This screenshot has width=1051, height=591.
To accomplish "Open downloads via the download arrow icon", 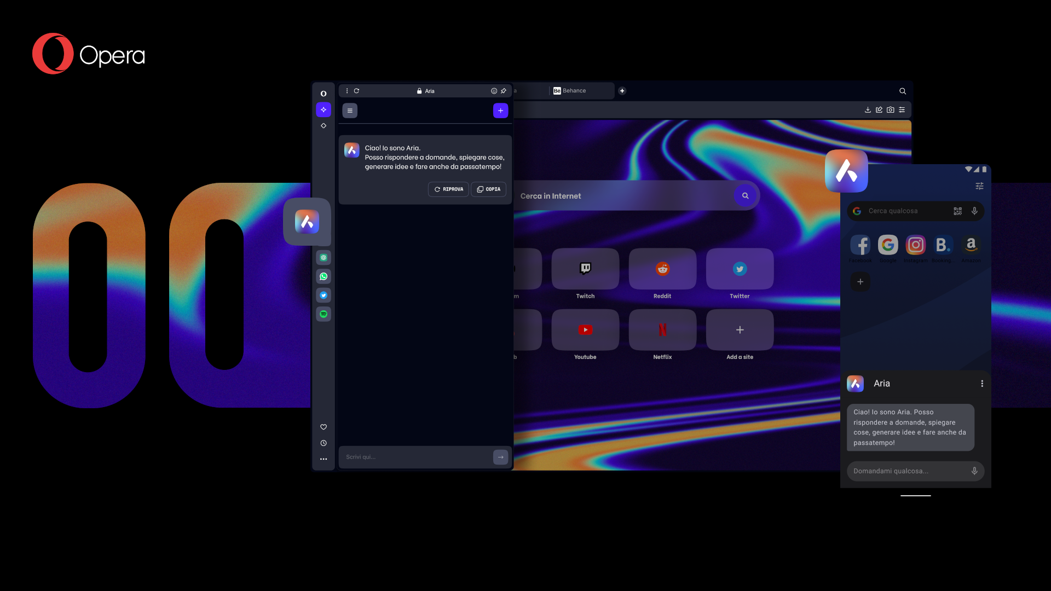I will 868,109.
